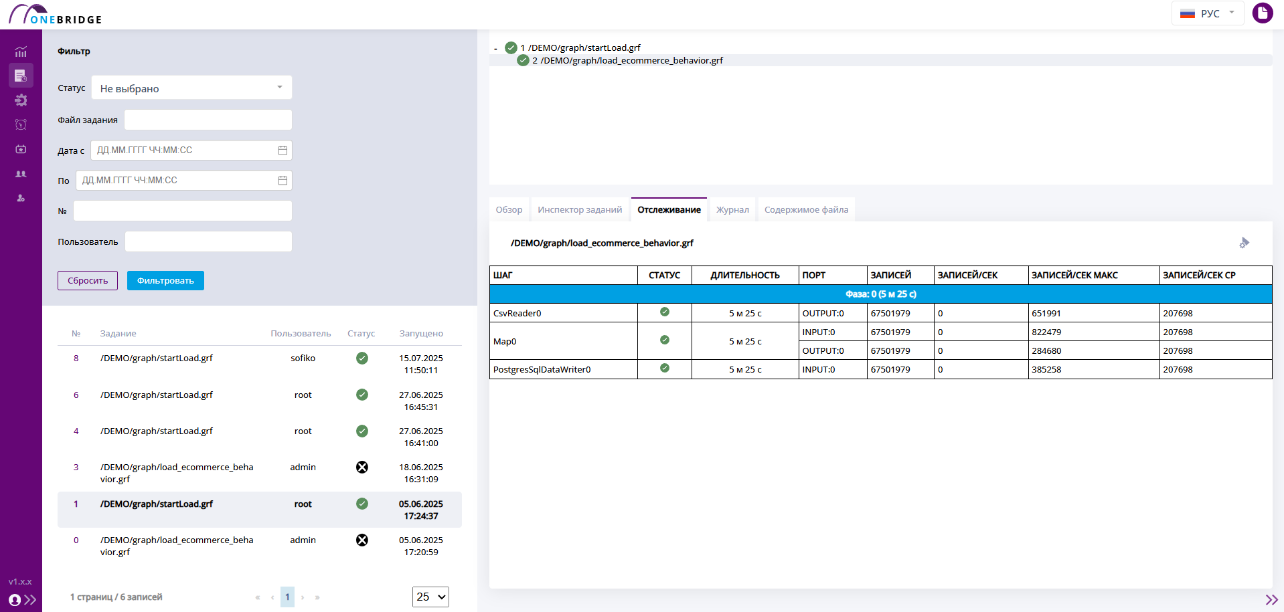Viewport: 1284px width, 612px height.
Task: Open calendar picker for 'По' field
Action: pyautogui.click(x=283, y=180)
